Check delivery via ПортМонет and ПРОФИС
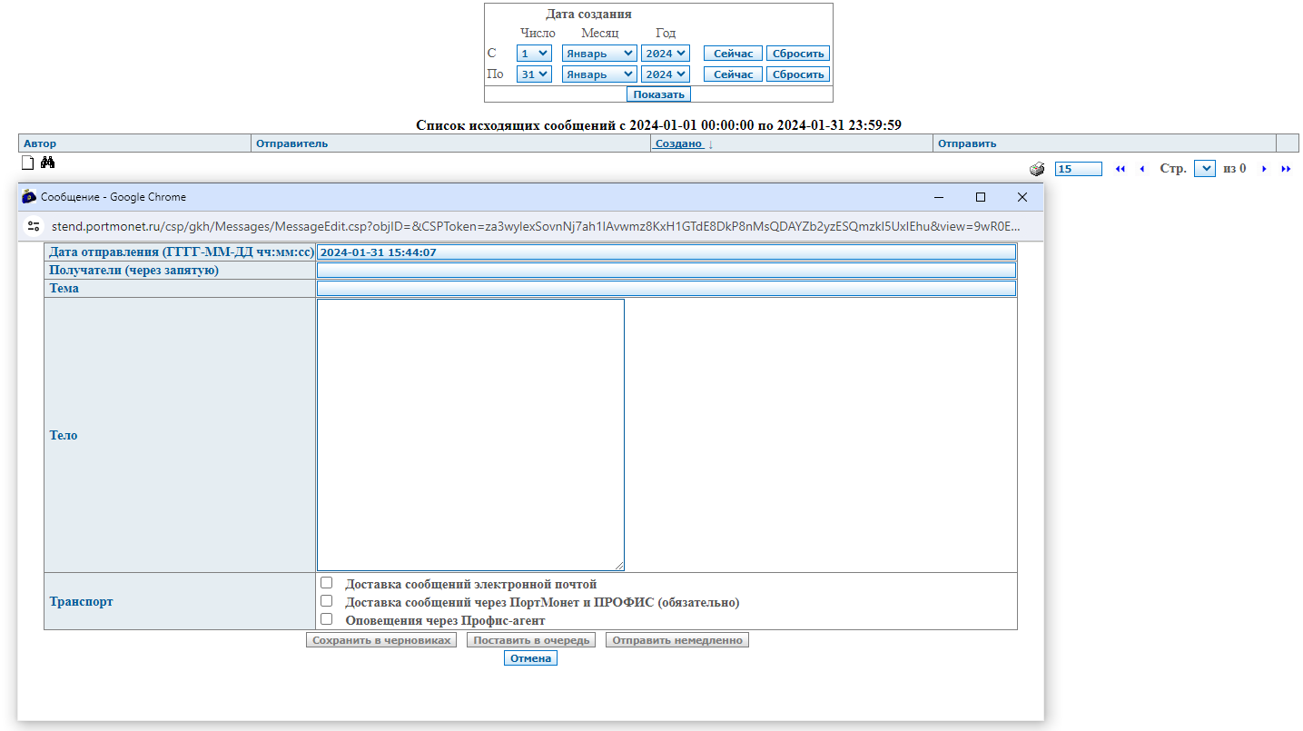This screenshot has height=731, width=1303. point(327,601)
